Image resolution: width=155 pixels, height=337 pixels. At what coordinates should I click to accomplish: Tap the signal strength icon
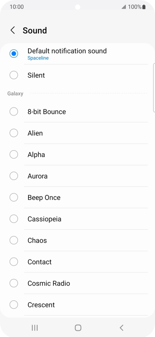[x=124, y=7]
